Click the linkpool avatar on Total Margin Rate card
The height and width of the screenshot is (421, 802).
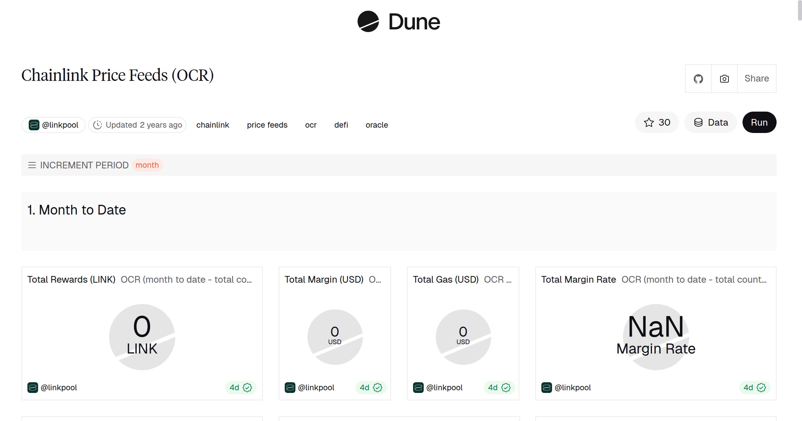pos(547,387)
